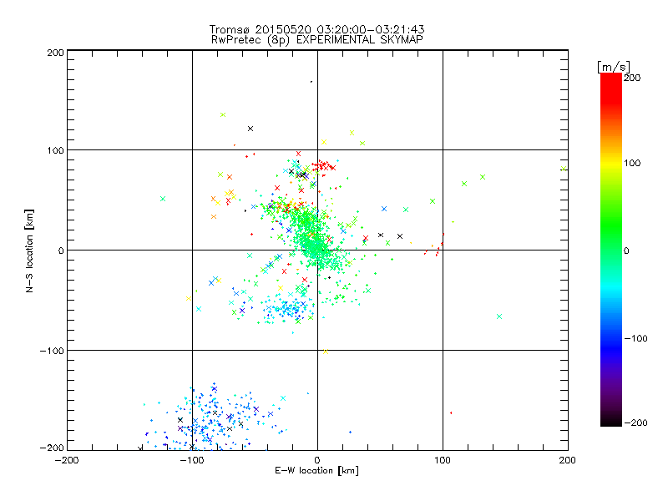Select the color bar scale label "0"

(626, 250)
